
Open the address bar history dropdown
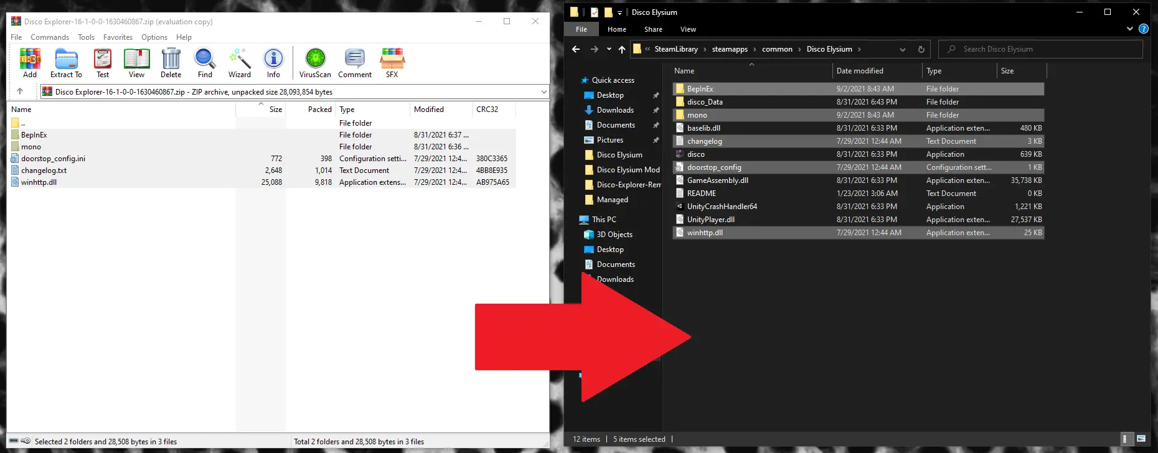(903, 49)
